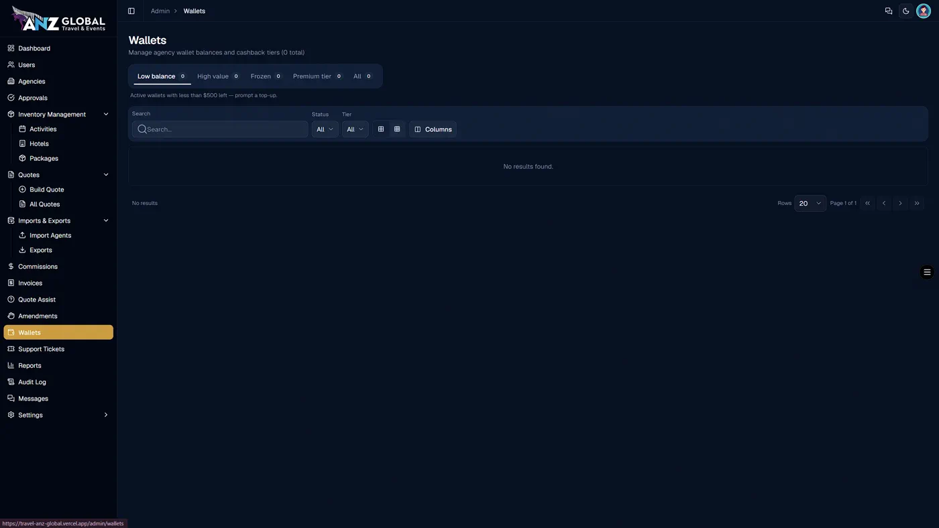Open the Status filter dropdown

click(325, 129)
